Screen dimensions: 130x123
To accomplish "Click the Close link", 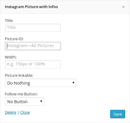I will click(25, 112).
